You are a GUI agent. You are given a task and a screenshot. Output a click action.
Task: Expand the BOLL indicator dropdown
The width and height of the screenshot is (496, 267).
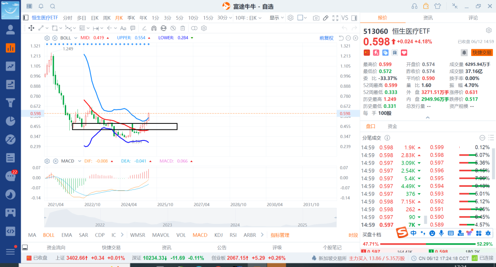76,38
